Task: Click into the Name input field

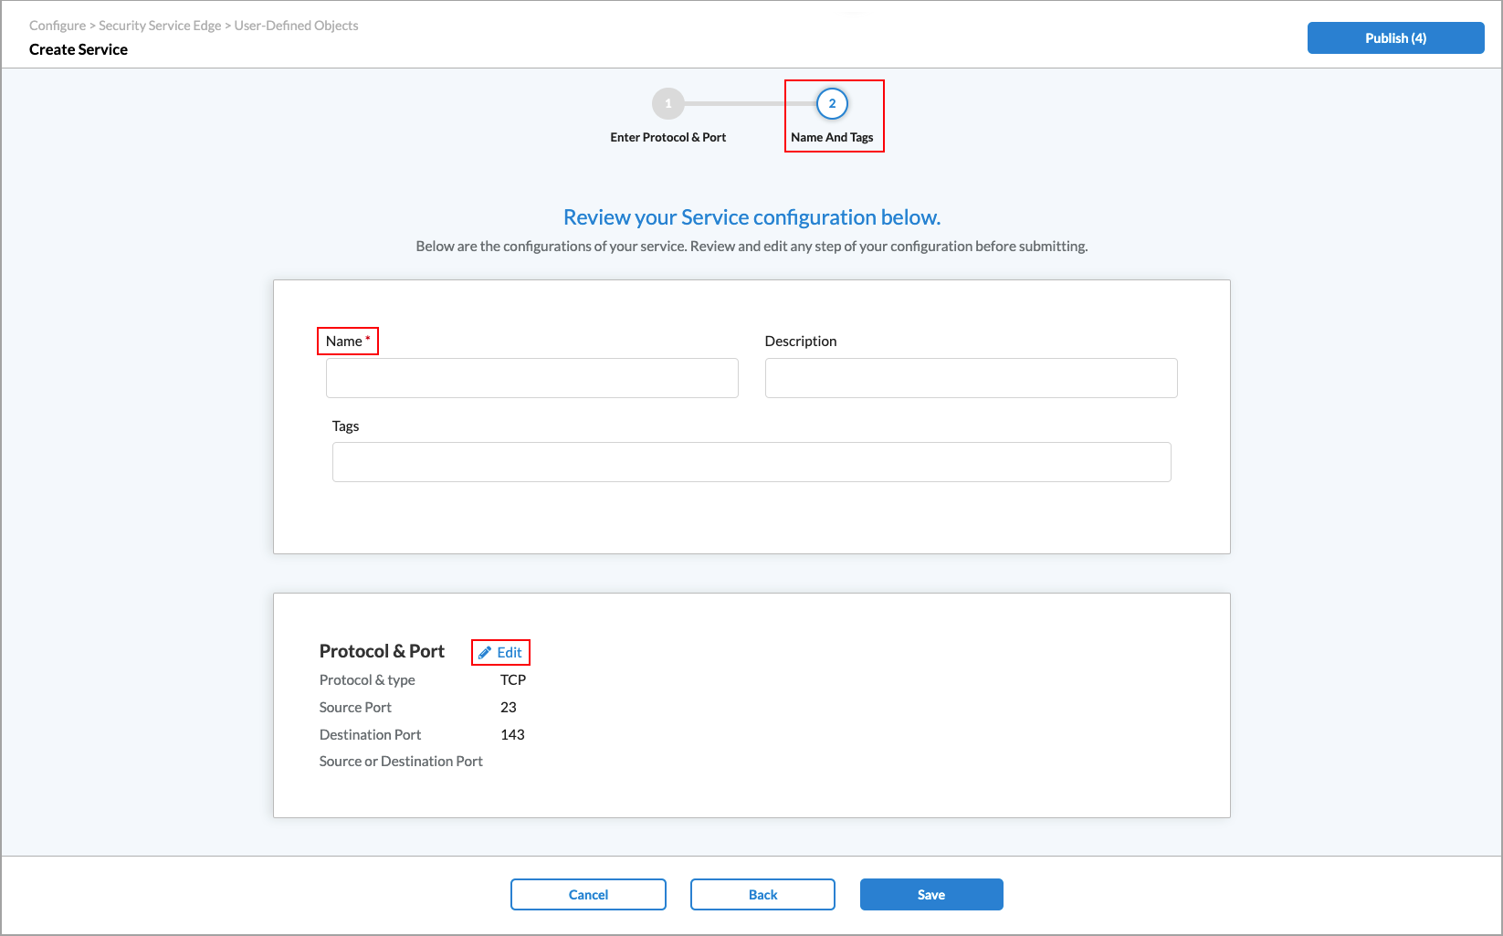Action: (531, 377)
